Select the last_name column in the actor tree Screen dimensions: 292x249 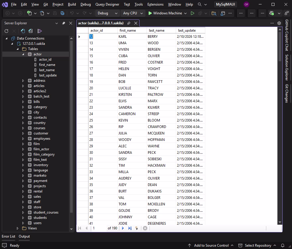47,70
